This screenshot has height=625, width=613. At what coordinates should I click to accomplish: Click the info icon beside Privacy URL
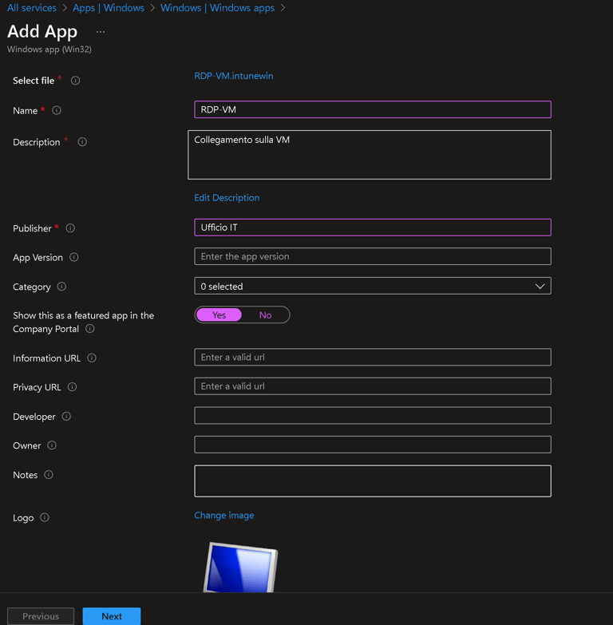pos(72,387)
